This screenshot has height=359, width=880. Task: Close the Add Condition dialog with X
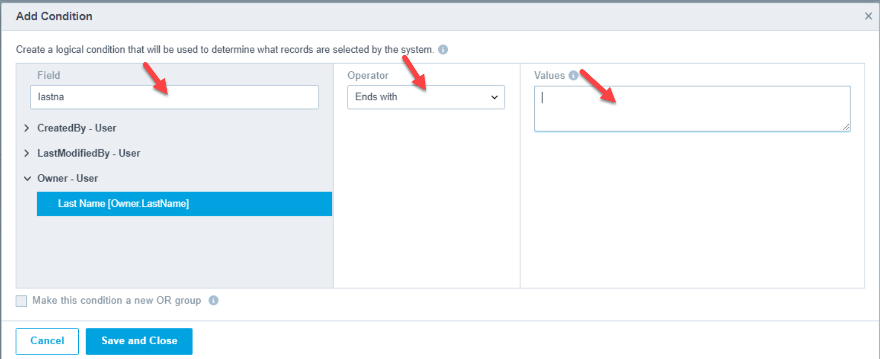tap(868, 16)
